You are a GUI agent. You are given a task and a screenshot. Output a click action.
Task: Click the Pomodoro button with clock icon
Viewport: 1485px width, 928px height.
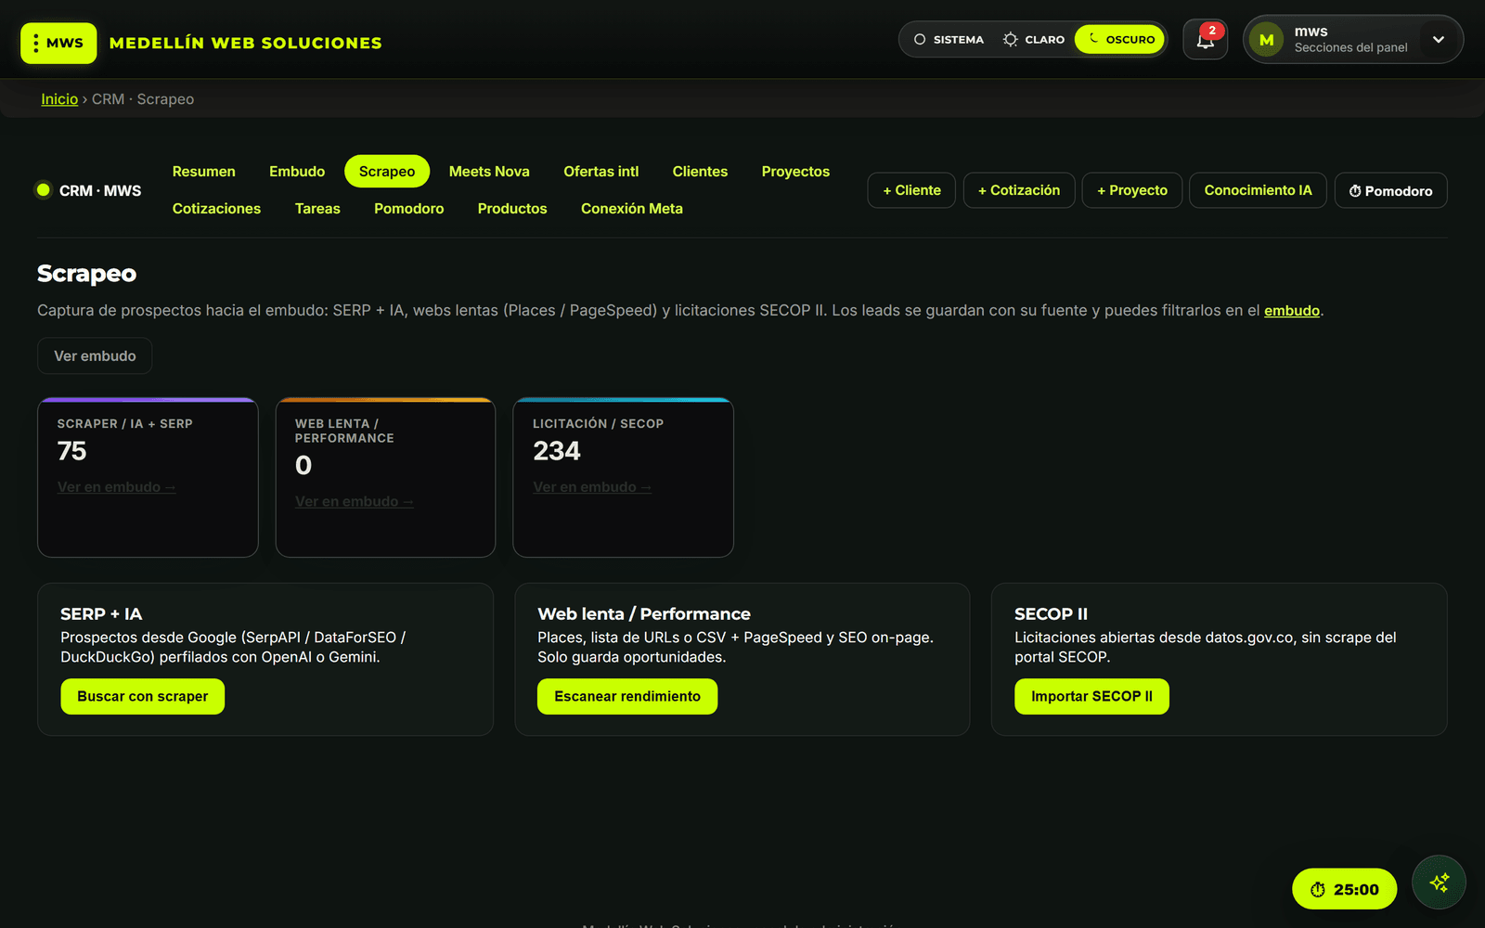click(x=1390, y=190)
